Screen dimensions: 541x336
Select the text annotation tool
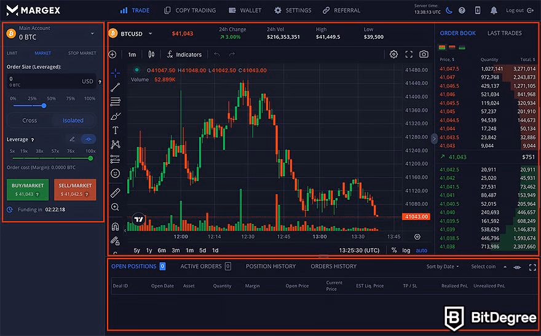click(115, 130)
